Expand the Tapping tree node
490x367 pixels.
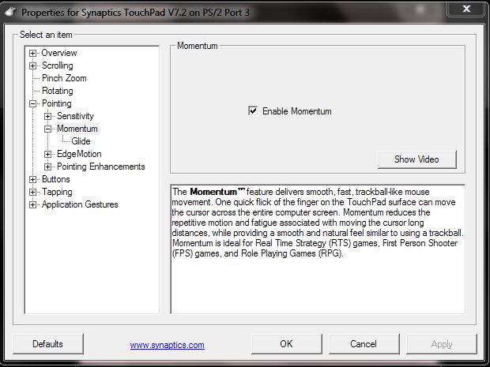pyautogui.click(x=32, y=193)
